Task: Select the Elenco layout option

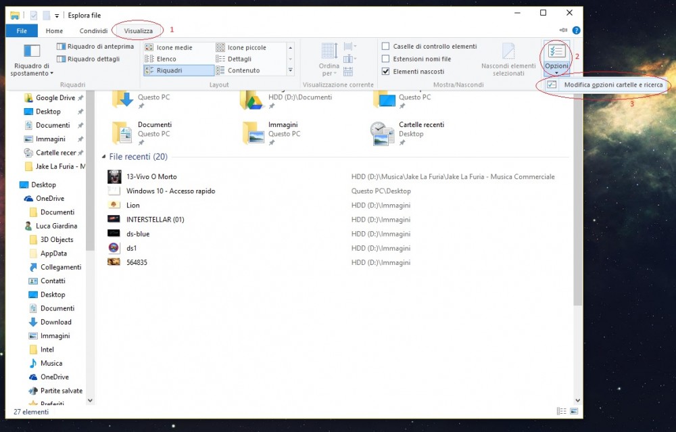Action: point(166,59)
